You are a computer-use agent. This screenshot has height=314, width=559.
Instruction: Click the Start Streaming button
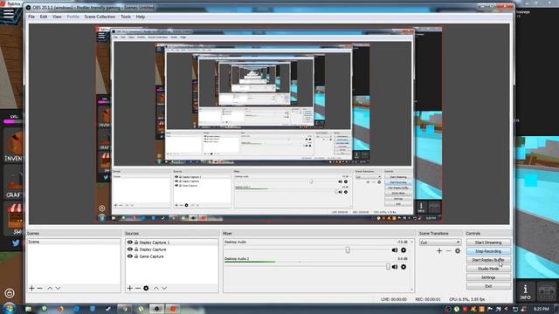[x=488, y=242]
